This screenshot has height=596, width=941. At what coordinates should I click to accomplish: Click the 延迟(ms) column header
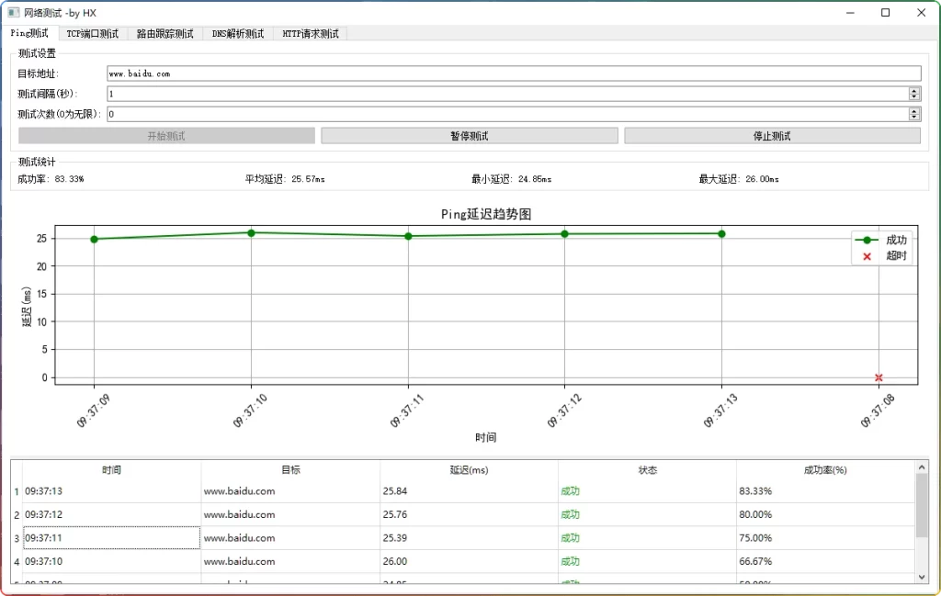(469, 470)
